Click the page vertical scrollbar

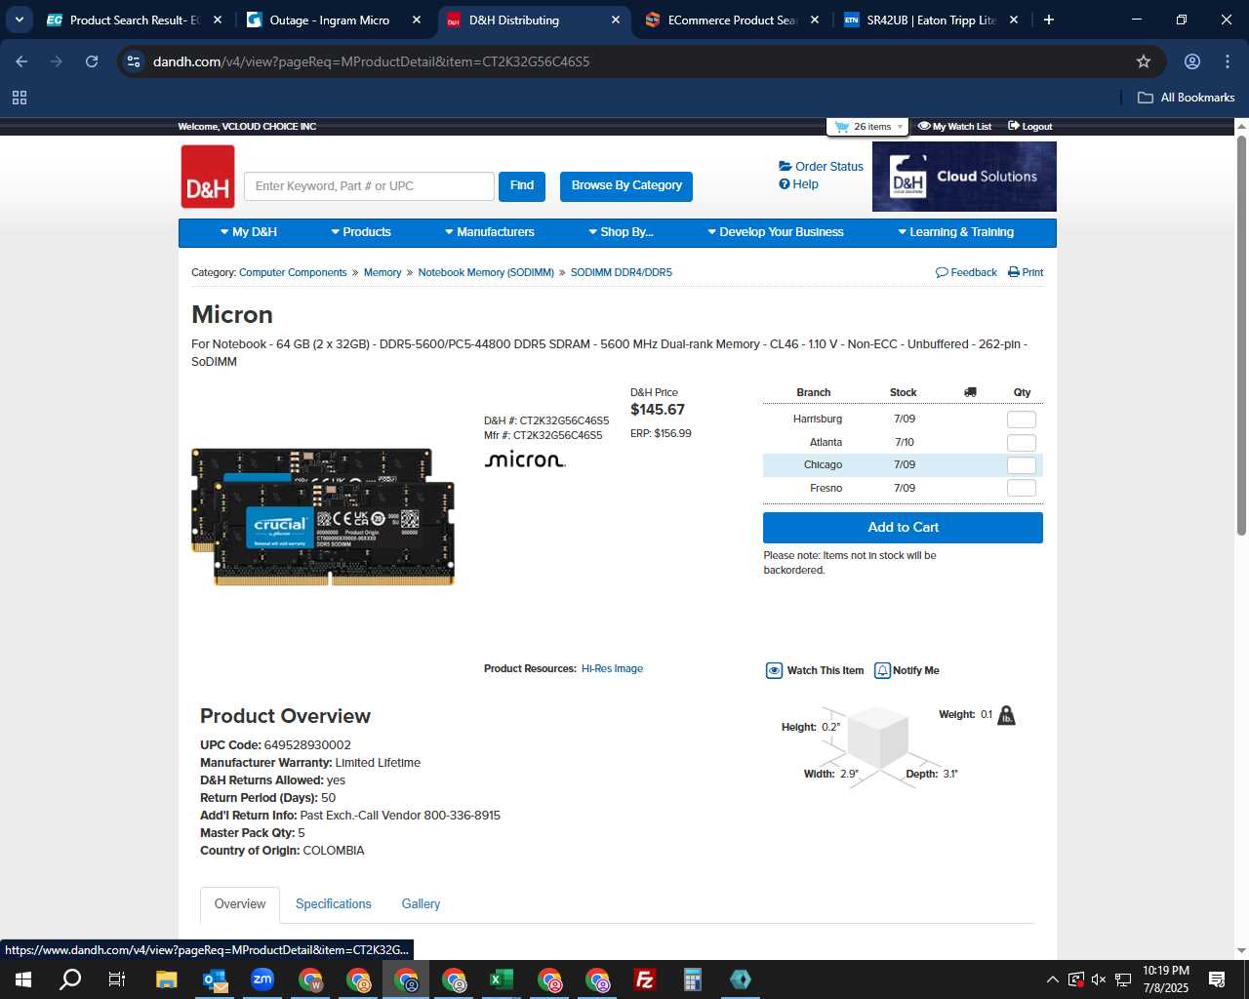point(1241,335)
